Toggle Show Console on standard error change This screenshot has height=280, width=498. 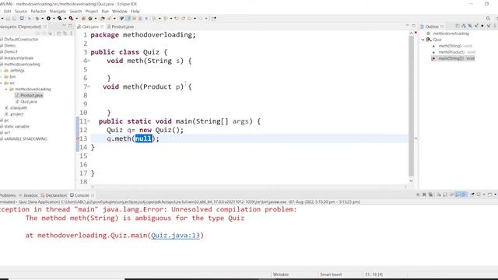[x=464, y=194]
